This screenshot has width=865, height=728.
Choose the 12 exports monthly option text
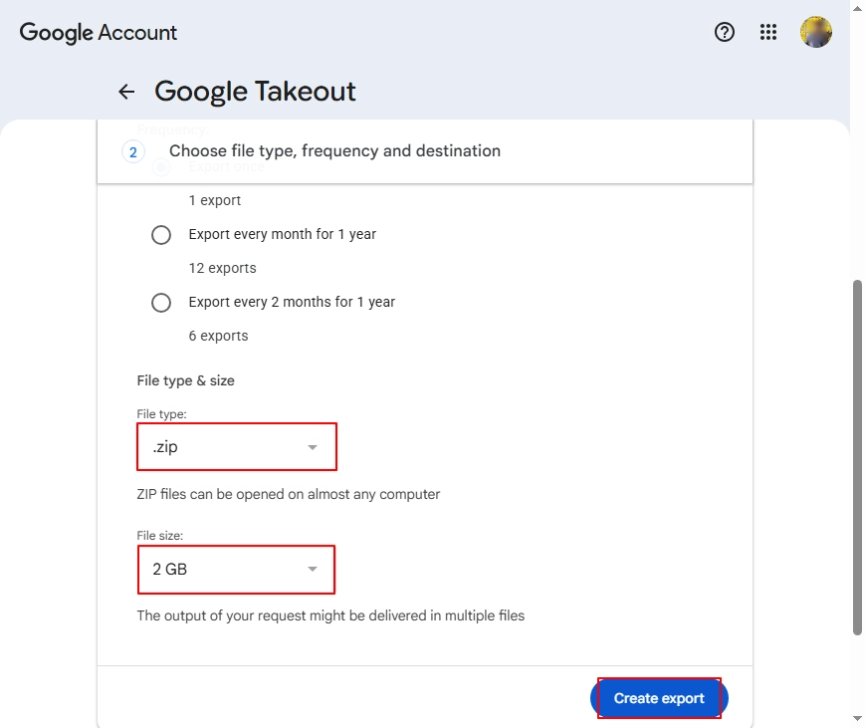pyautogui.click(x=222, y=268)
